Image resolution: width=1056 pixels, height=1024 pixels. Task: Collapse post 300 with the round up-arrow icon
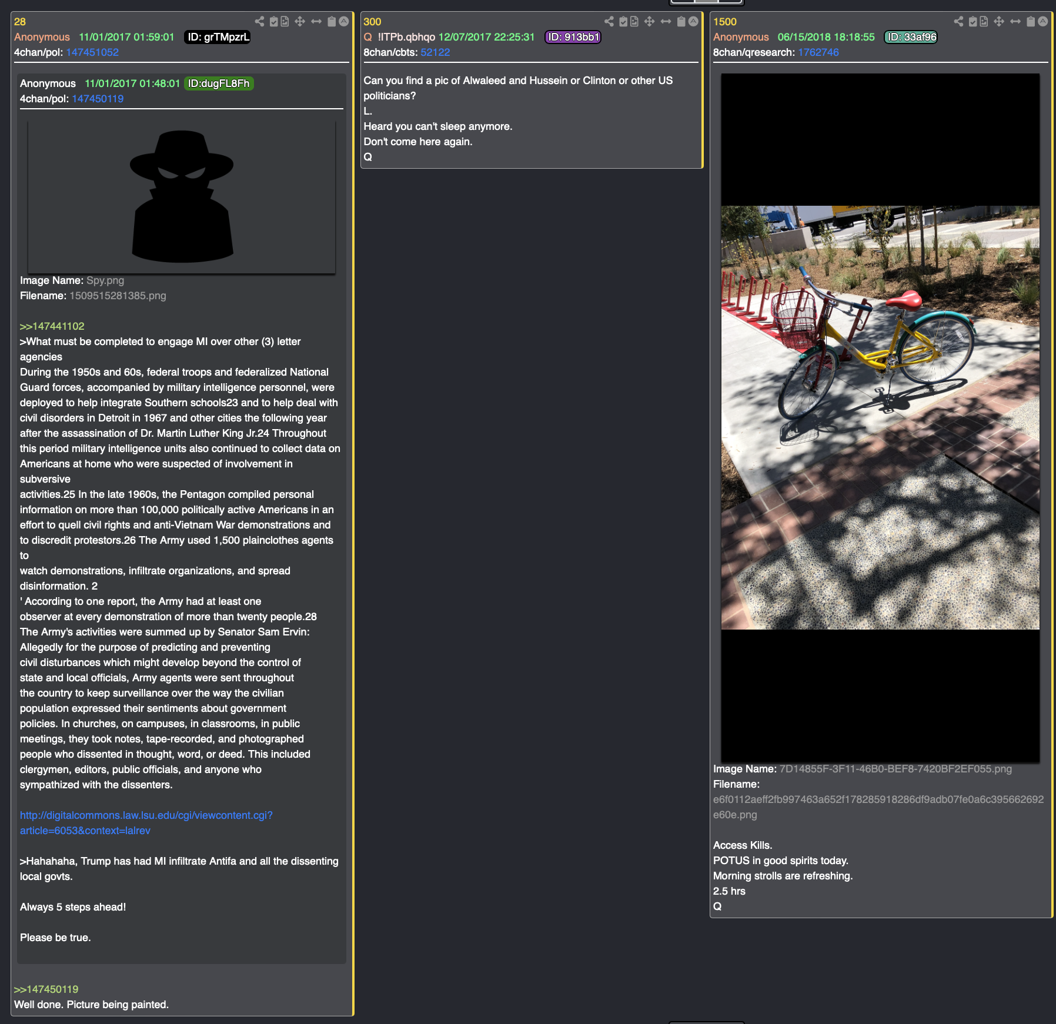[x=694, y=22]
